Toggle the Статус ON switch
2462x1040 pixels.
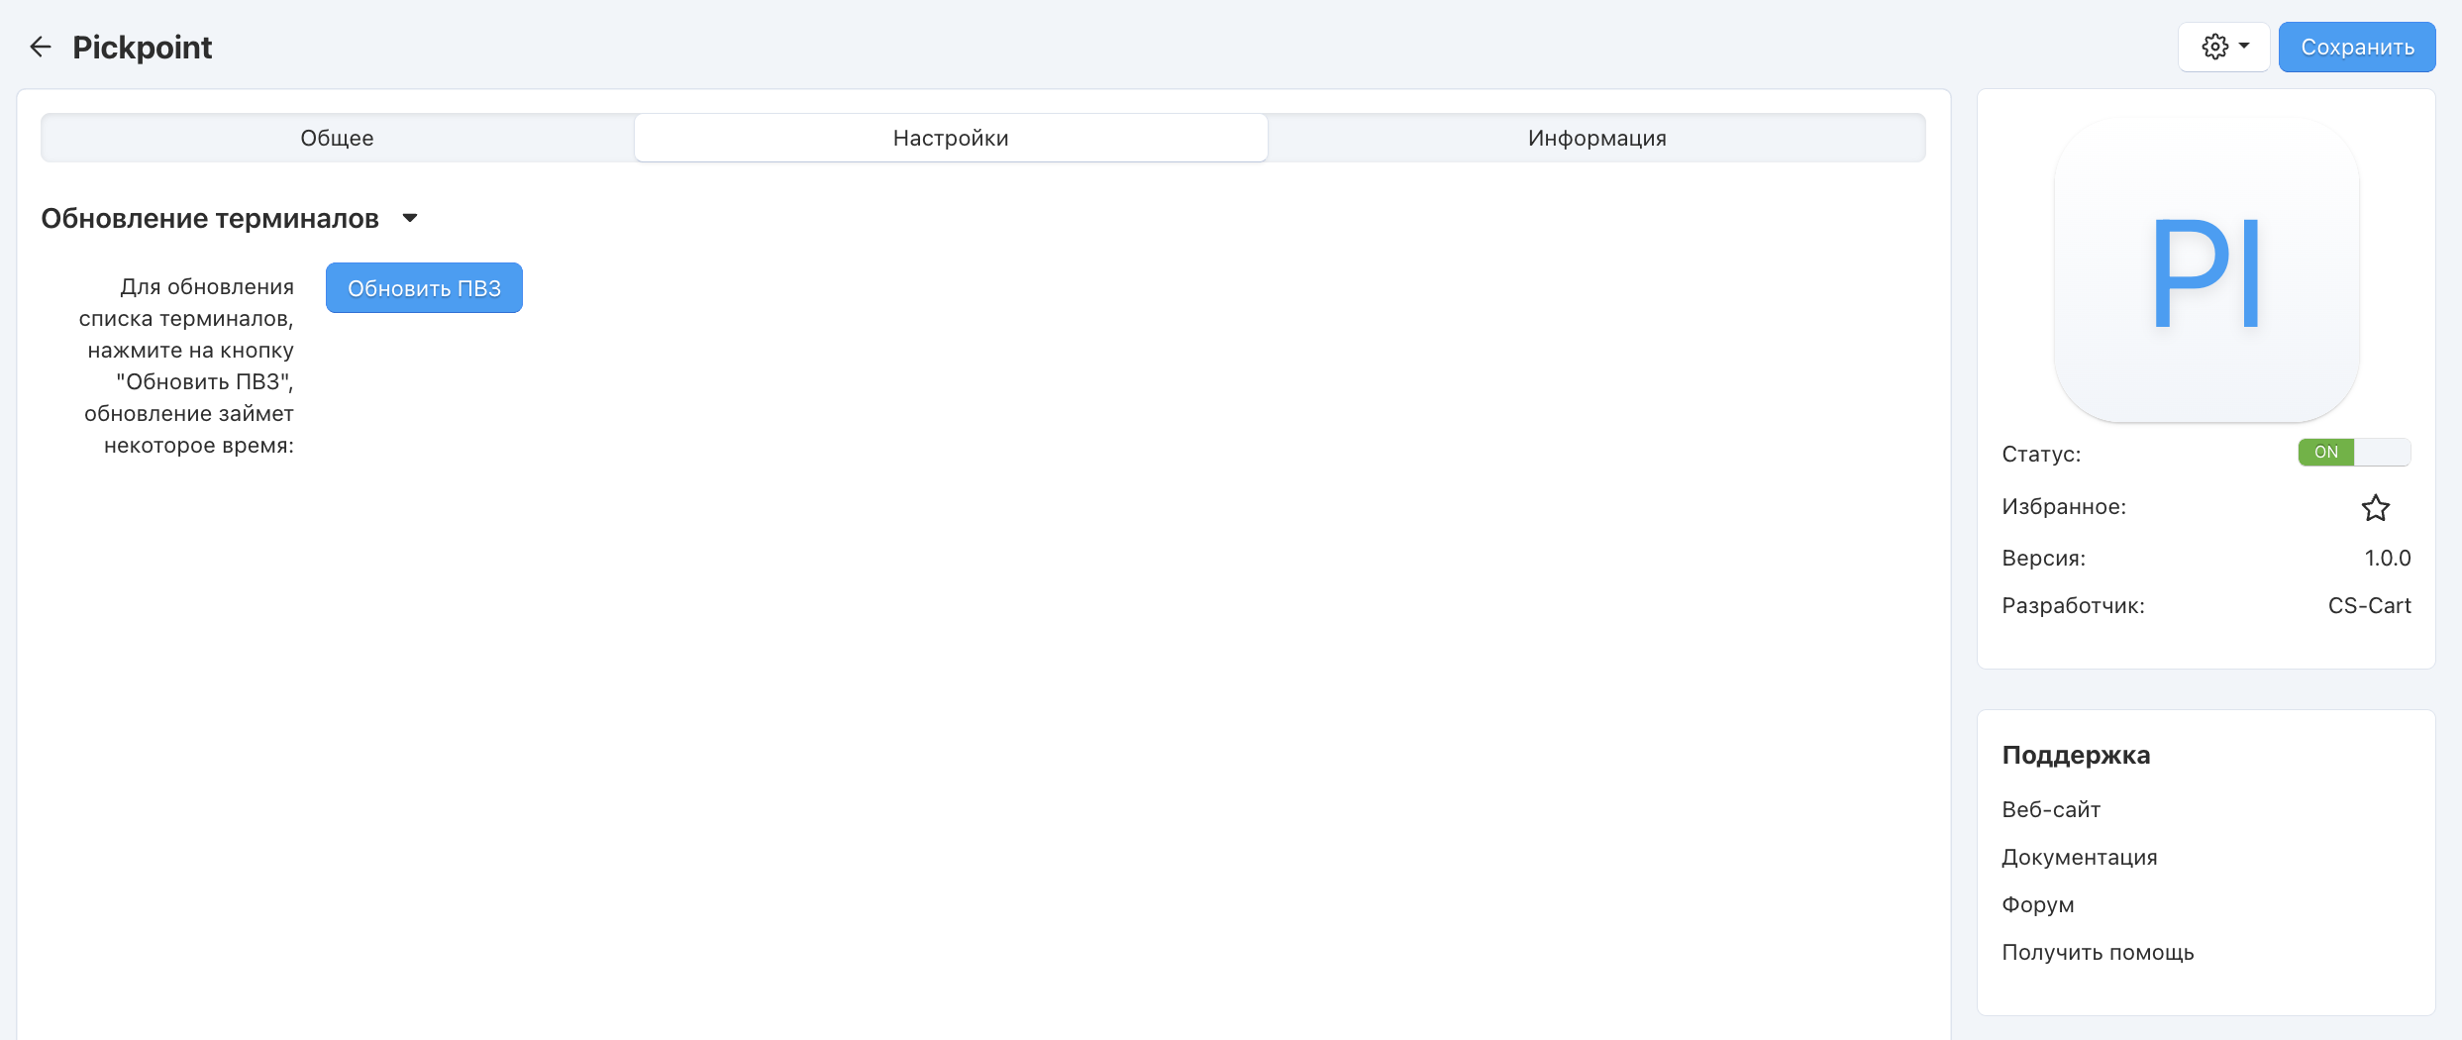(2353, 453)
